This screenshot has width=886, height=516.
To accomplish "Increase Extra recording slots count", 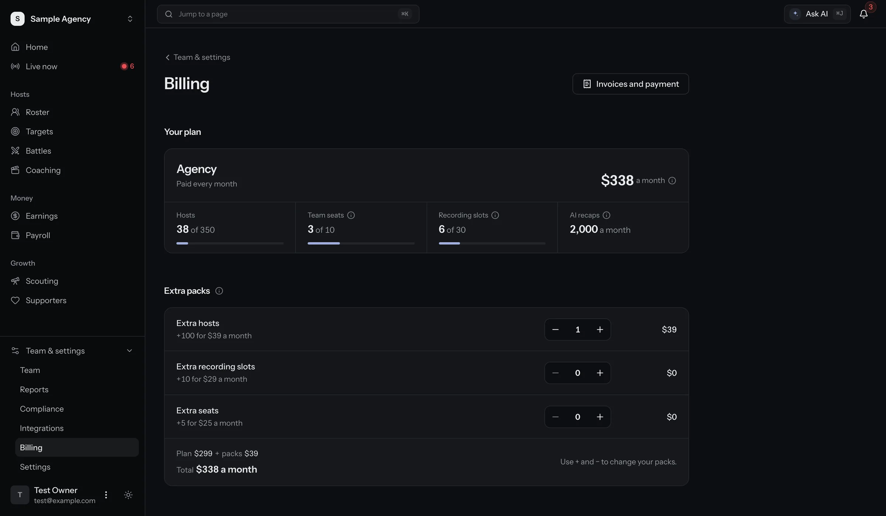I will (600, 373).
